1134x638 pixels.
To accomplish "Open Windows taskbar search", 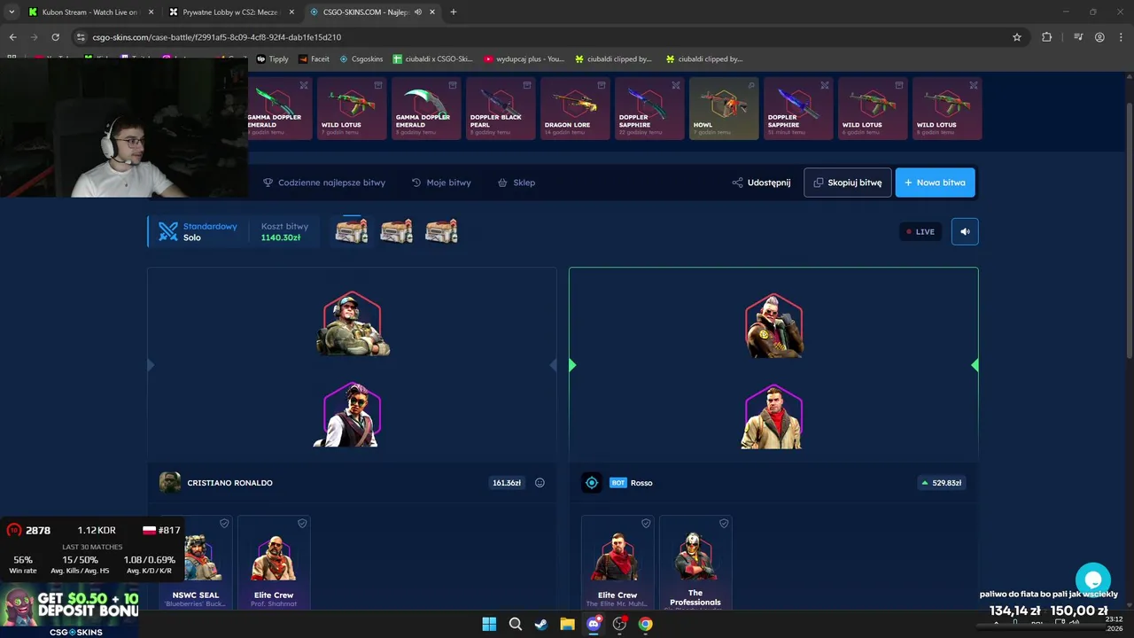I will coord(515,624).
